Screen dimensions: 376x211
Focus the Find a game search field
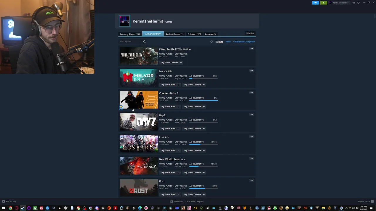pyautogui.click(x=131, y=42)
